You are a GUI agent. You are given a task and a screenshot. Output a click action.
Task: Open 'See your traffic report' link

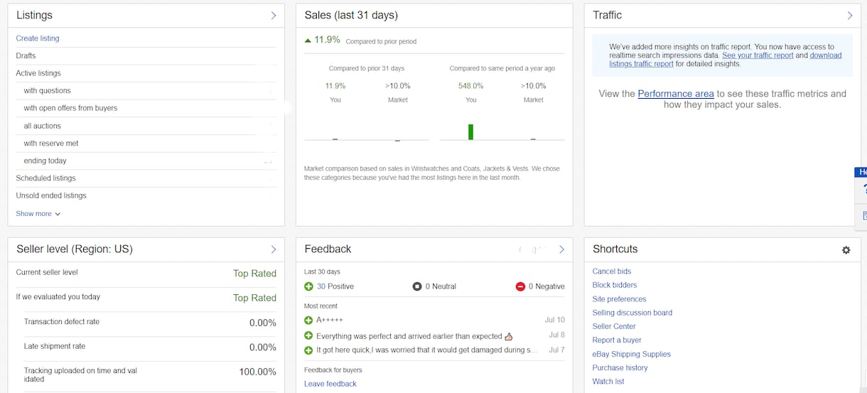(x=758, y=55)
